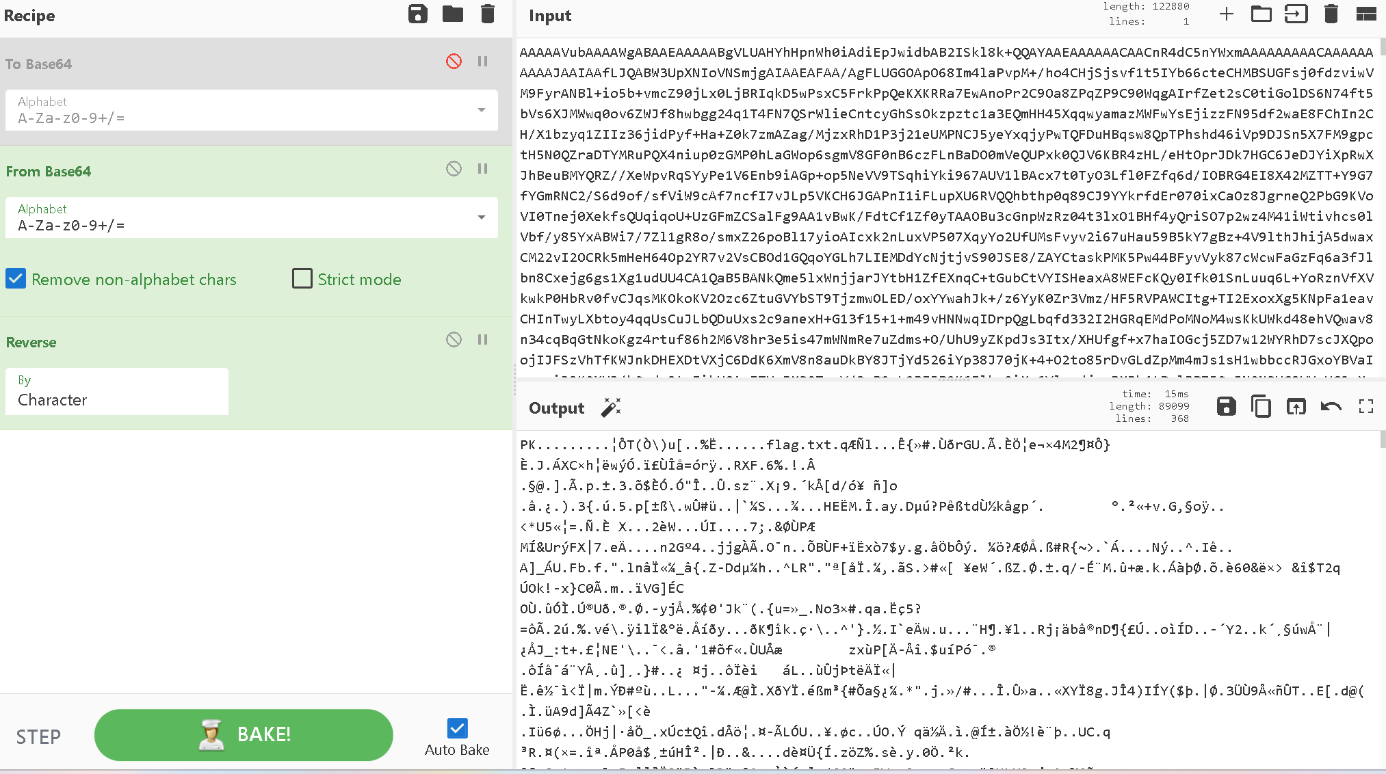Open To Base64 Alphabet dropdown
This screenshot has width=1386, height=774.
tap(481, 110)
